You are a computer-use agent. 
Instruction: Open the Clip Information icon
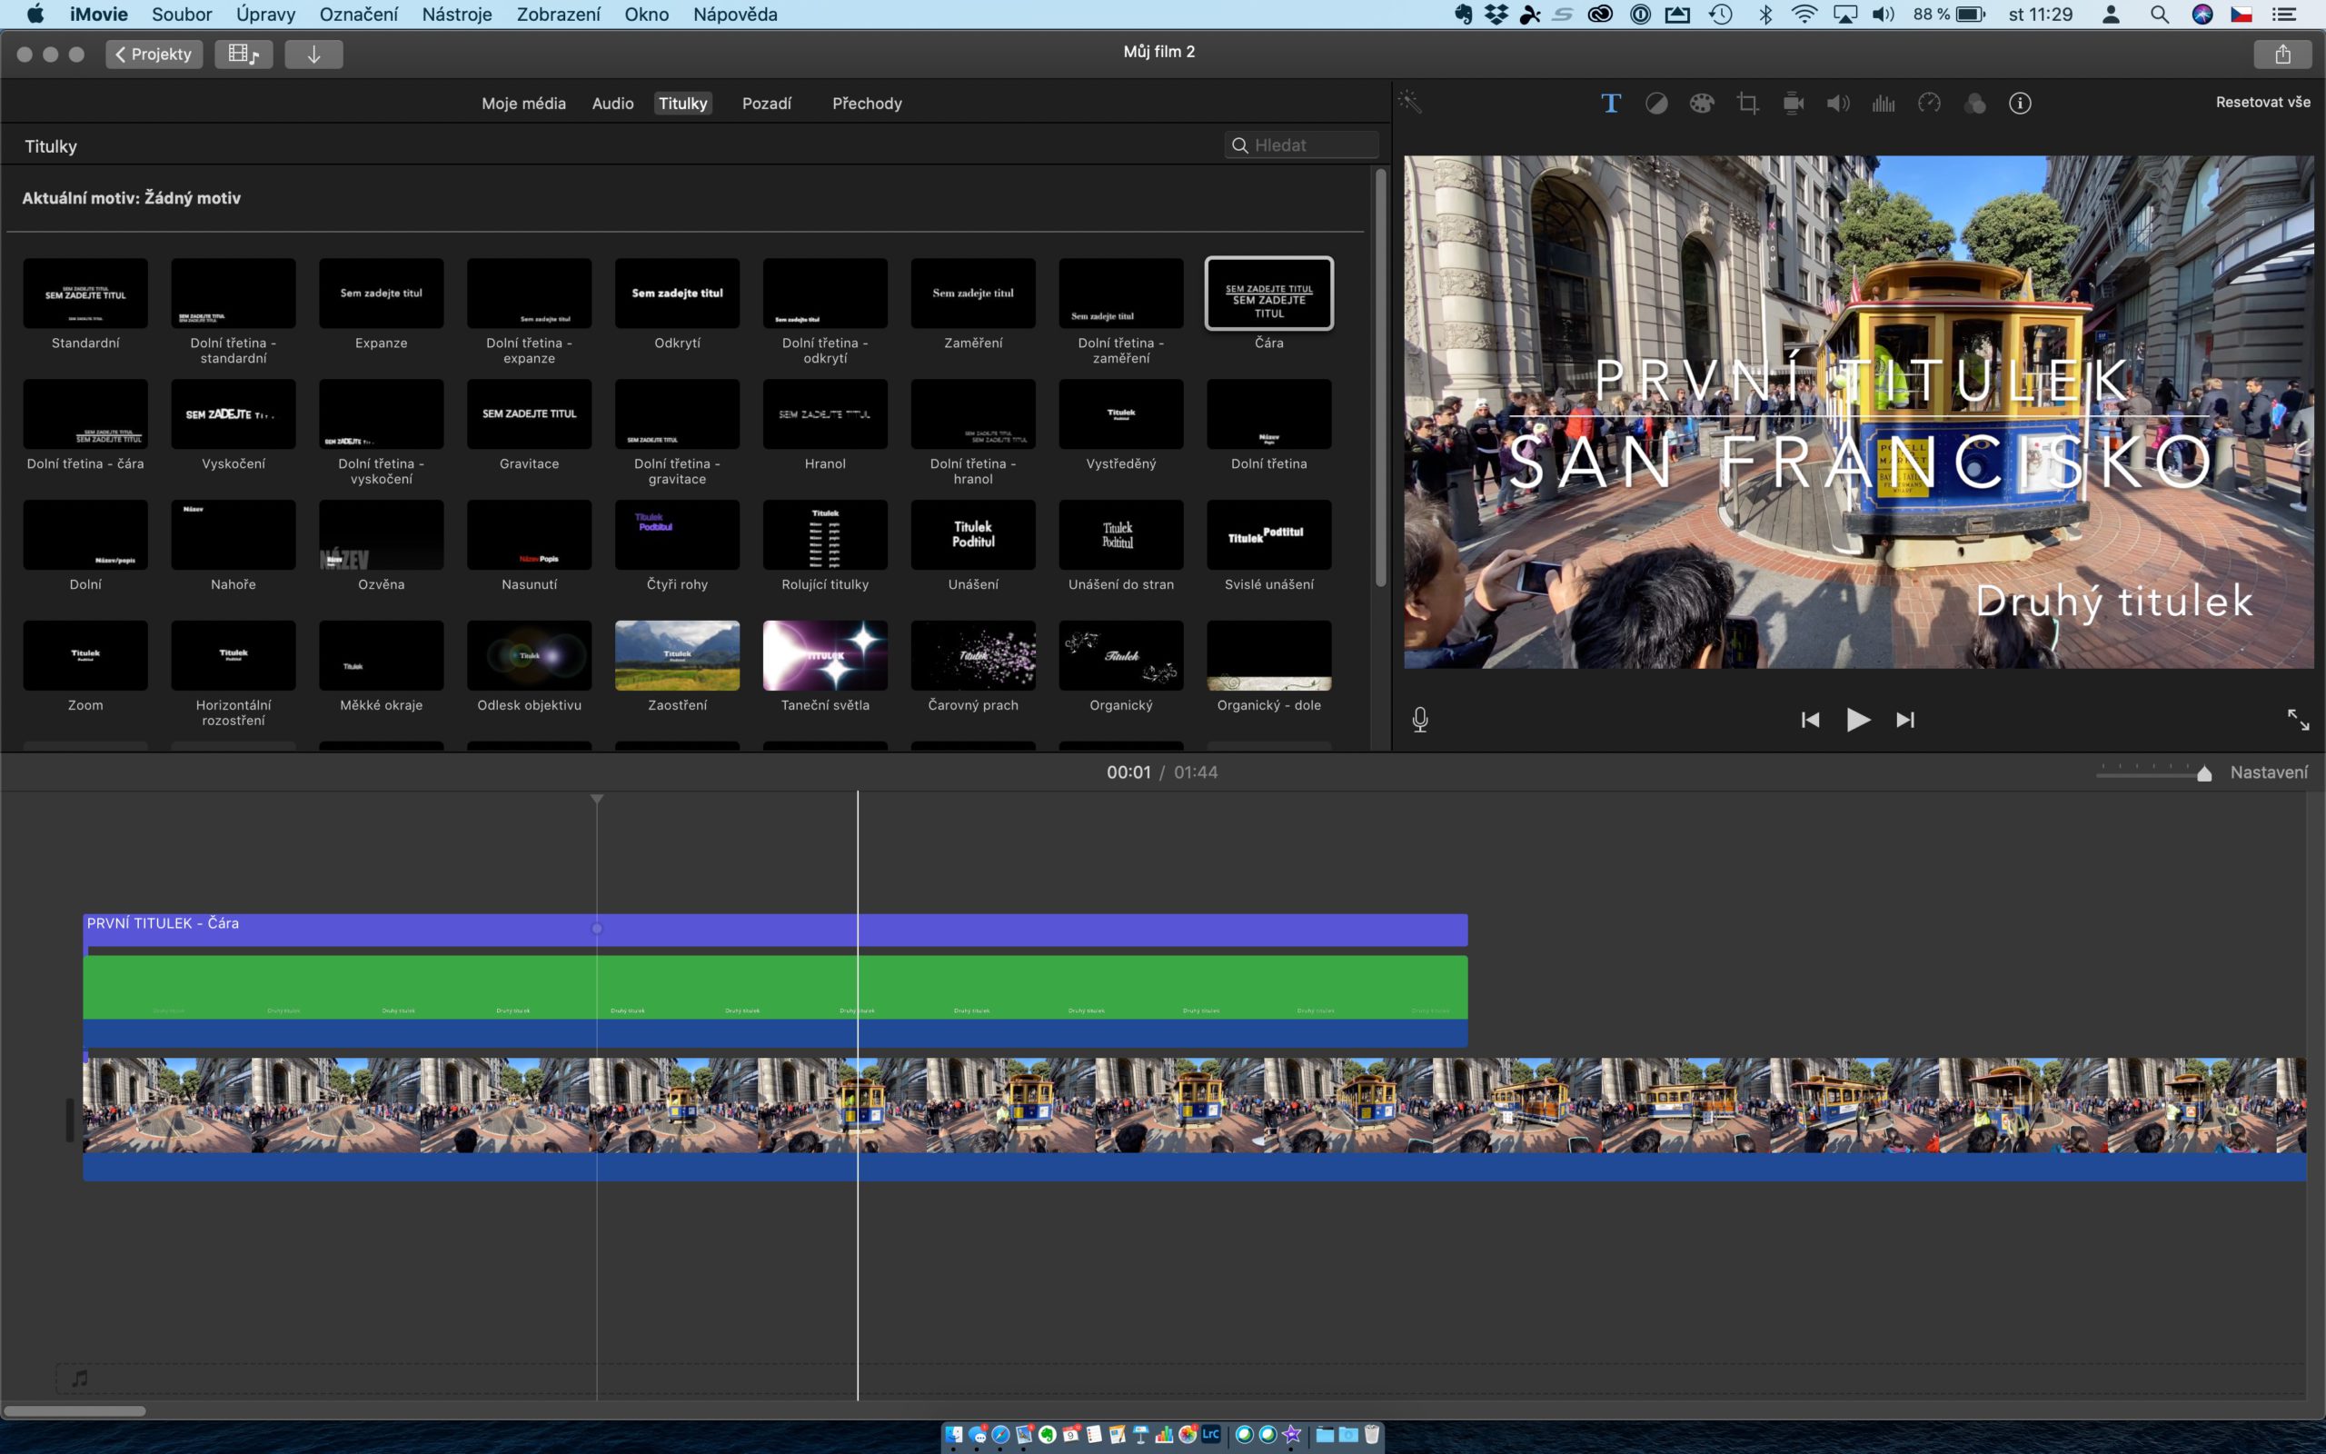2020,103
